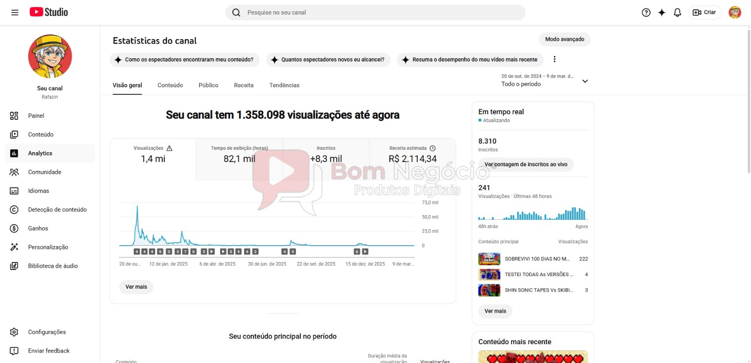The image size is (751, 363).
Task: Open Detecção de conteúdo in sidebar
Action: click(57, 209)
